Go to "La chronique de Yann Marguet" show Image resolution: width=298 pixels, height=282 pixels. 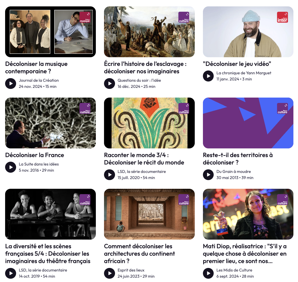click(x=244, y=73)
